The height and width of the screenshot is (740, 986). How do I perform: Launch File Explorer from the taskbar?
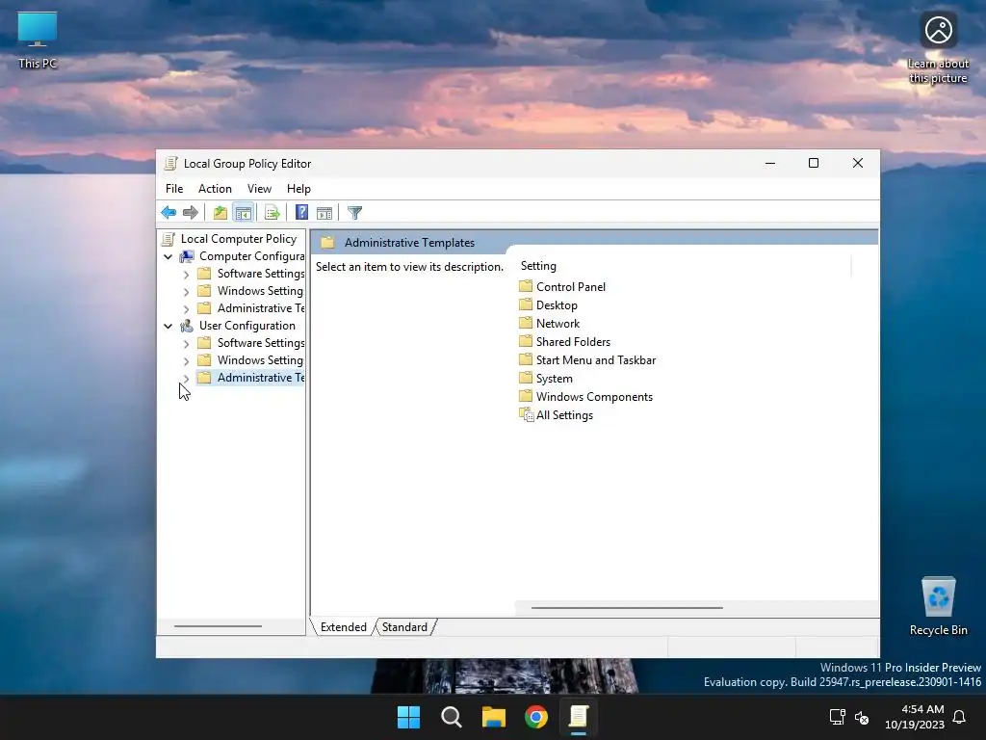(x=494, y=717)
